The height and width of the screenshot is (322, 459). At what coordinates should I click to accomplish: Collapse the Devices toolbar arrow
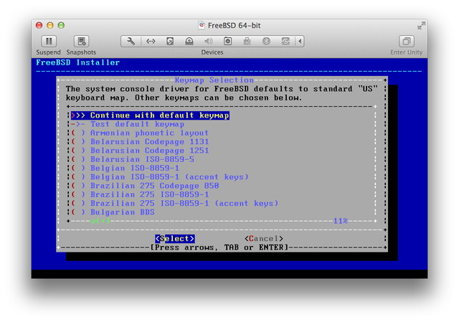coord(300,42)
